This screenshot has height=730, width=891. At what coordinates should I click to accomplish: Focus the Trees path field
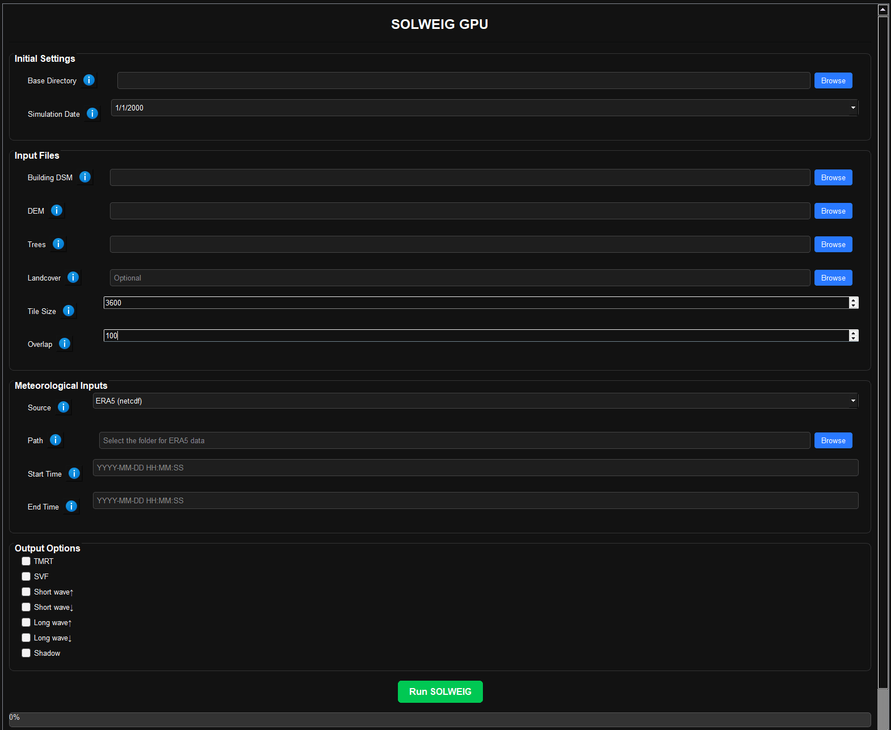tap(460, 244)
